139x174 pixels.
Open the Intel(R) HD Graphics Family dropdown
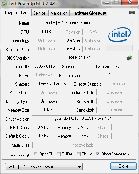44,167
